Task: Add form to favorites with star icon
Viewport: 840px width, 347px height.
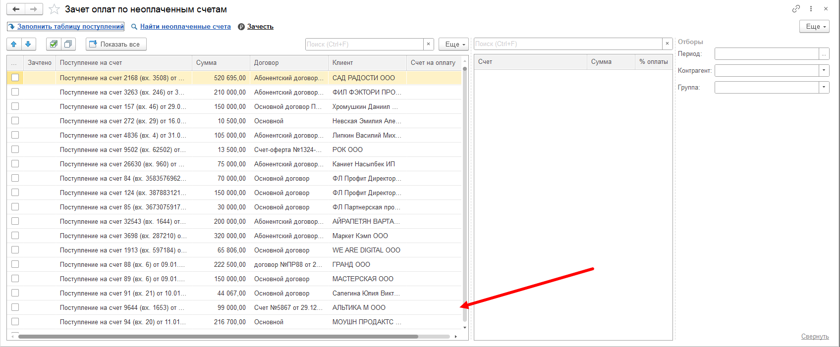Action: tap(54, 9)
